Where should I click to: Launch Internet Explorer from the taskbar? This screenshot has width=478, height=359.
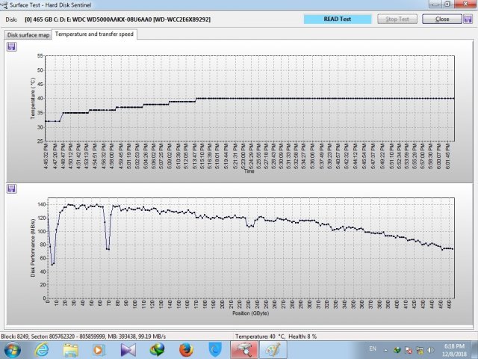click(x=43, y=349)
